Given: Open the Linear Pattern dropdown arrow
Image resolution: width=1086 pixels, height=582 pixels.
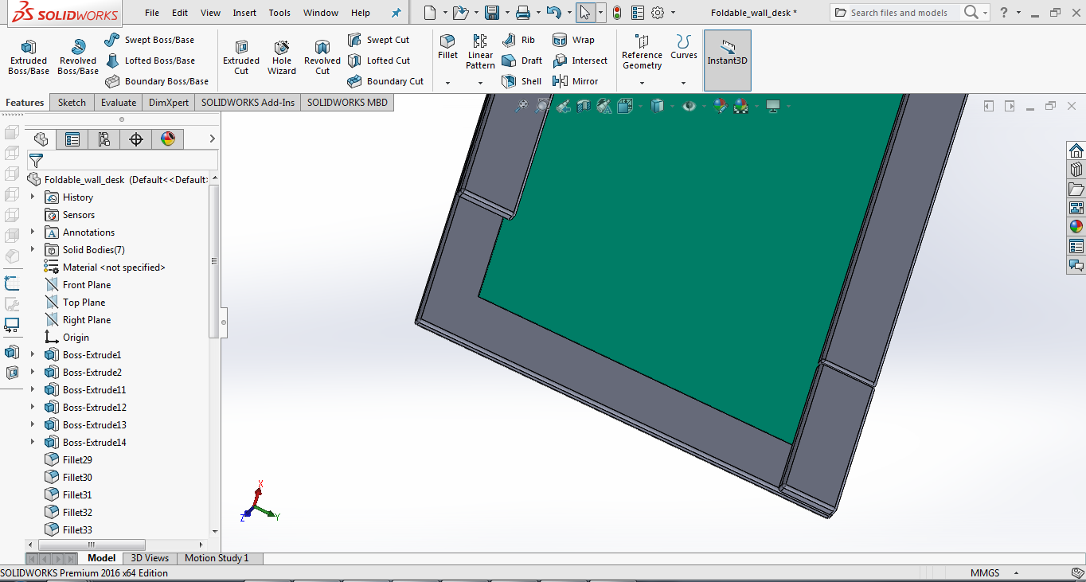Looking at the screenshot, I should click(480, 83).
